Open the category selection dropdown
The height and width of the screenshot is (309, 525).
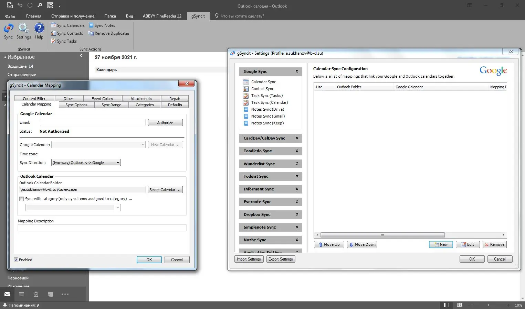click(73, 208)
